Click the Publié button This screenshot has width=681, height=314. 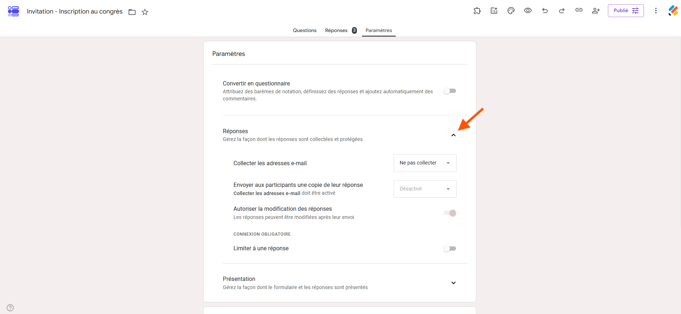coord(626,11)
